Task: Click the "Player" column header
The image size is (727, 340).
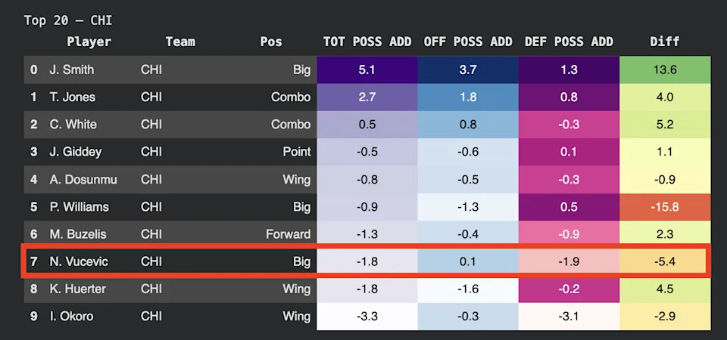Action: 89,42
